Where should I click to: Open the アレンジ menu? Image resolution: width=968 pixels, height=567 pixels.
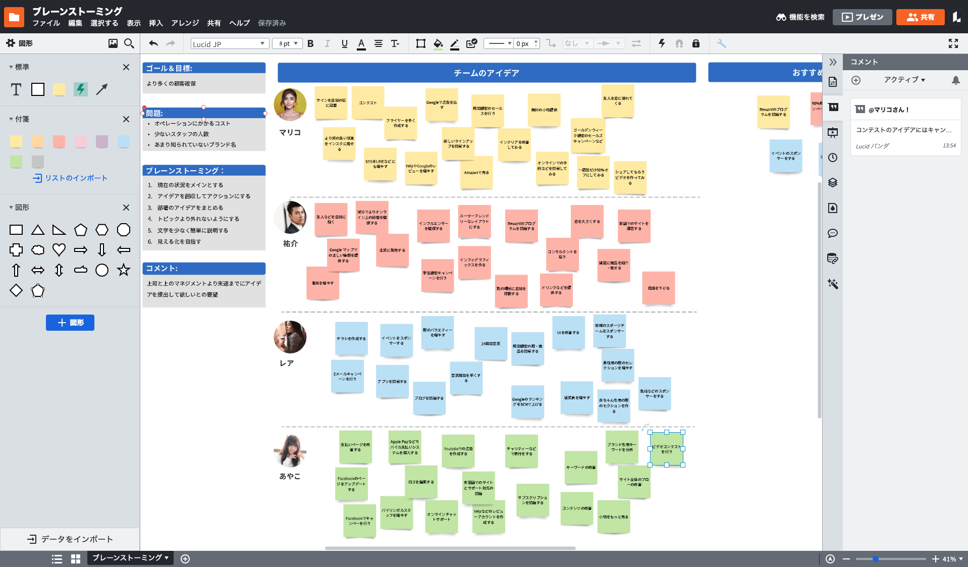[185, 23]
